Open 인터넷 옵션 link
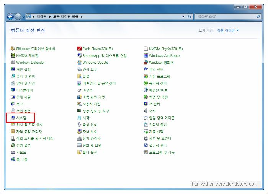 [x=158, y=124]
